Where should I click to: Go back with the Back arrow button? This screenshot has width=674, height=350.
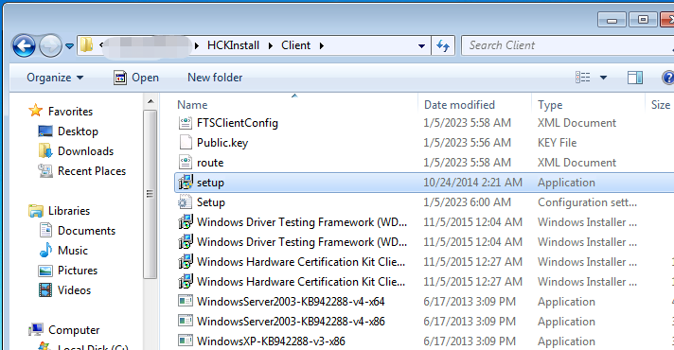pos(24,45)
